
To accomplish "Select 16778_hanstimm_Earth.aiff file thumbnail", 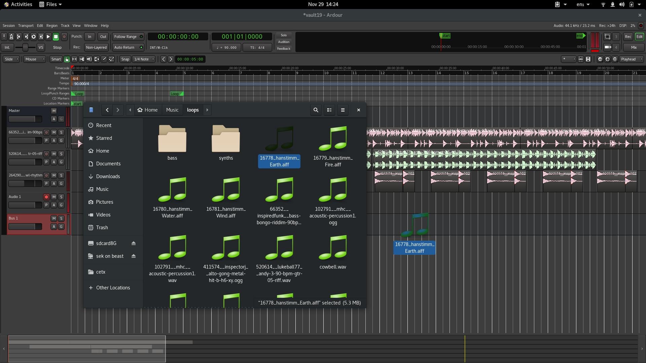I will coord(279,138).
